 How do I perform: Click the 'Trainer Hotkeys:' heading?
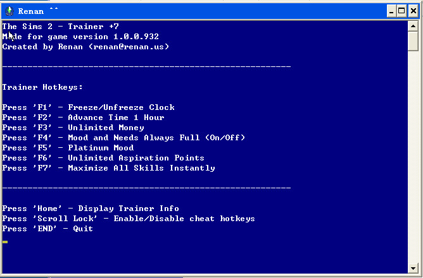(42, 87)
